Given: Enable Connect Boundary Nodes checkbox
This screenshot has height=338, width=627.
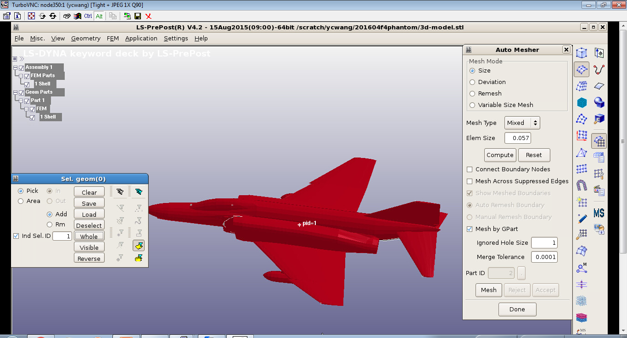Looking at the screenshot, I should click(x=470, y=169).
